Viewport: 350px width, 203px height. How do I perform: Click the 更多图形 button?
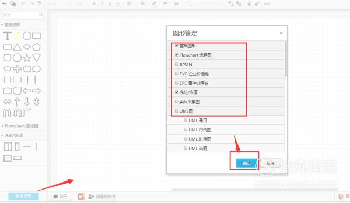[24, 197]
